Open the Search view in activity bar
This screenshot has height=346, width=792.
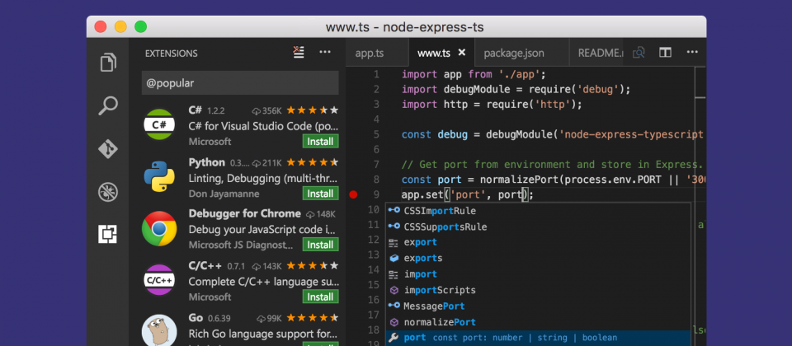point(108,105)
